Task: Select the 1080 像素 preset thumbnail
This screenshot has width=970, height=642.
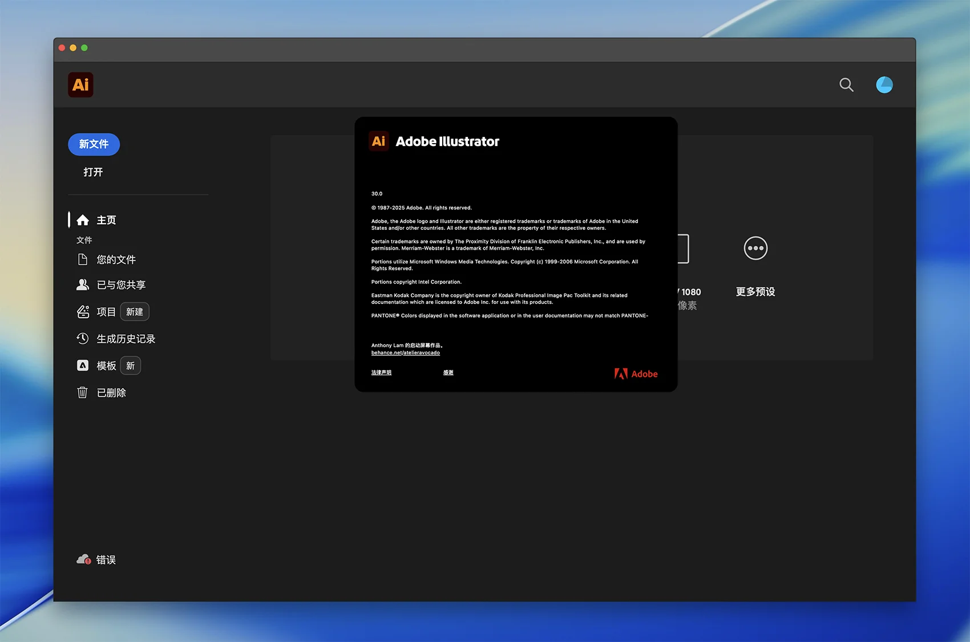Action: 684,249
